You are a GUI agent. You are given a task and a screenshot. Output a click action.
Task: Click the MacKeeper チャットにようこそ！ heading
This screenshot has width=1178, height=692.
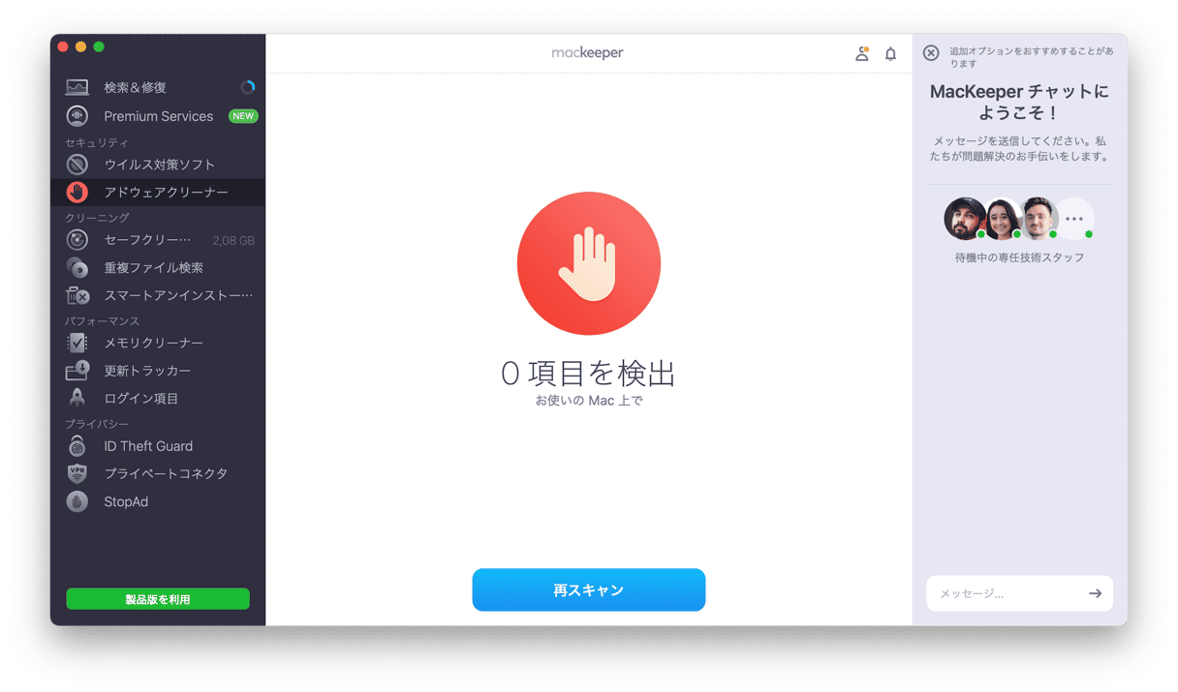(1020, 103)
